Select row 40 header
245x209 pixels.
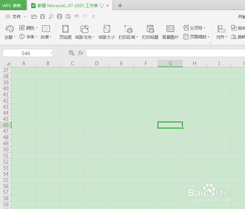coord(6,89)
